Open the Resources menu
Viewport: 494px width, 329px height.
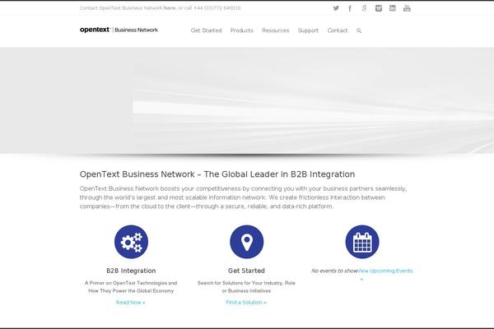pos(276,30)
